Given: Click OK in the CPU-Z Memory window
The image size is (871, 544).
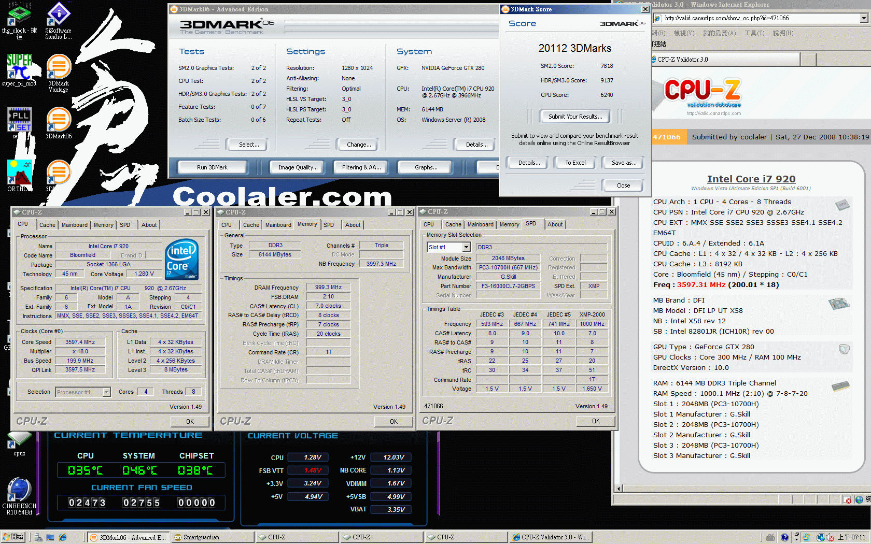Looking at the screenshot, I should [394, 422].
